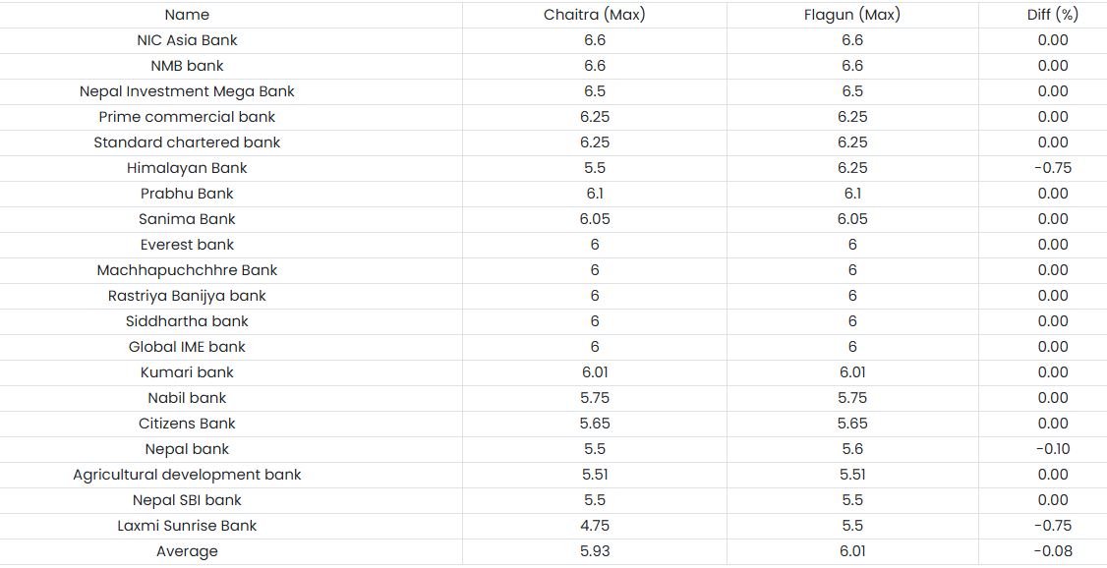Select the NIC Asia Bank name cell
This screenshot has width=1107, height=568.
(x=187, y=40)
